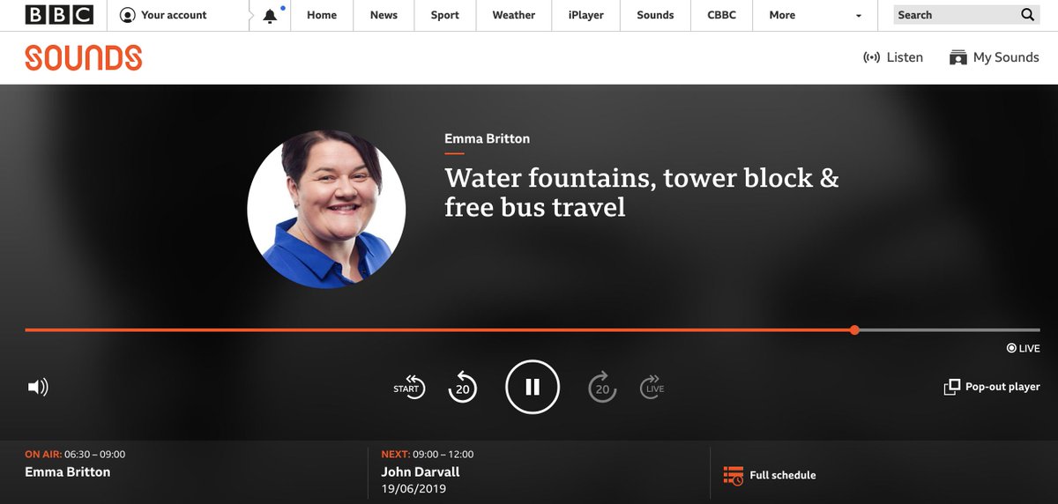Click the Emma Britton show name above the title

point(487,138)
